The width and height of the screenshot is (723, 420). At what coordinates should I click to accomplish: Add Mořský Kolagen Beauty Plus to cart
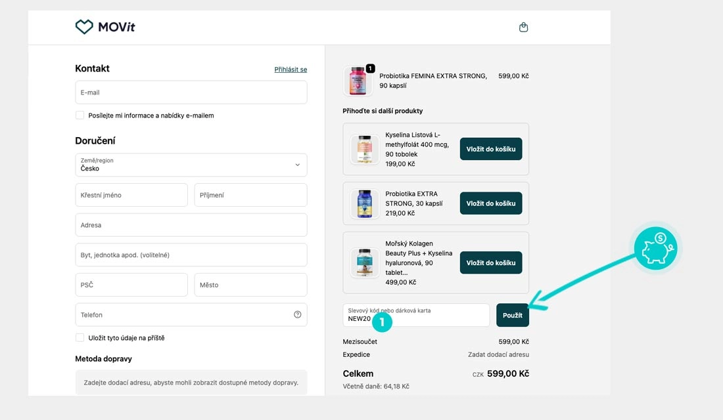(491, 262)
